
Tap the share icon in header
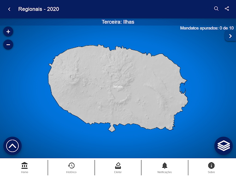(227, 9)
